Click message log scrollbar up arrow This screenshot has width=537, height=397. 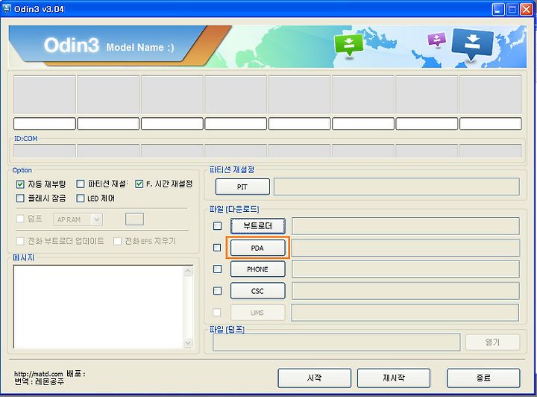(x=188, y=272)
